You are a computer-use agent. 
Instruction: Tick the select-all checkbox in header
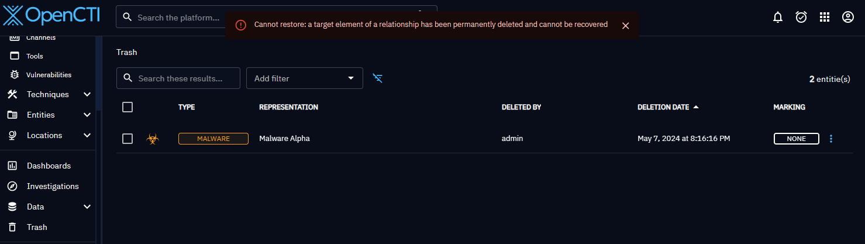[127, 107]
